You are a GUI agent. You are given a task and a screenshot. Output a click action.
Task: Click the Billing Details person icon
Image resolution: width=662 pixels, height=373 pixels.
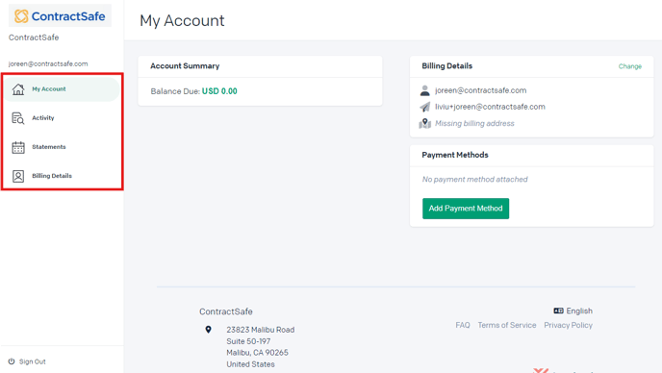[18, 176]
